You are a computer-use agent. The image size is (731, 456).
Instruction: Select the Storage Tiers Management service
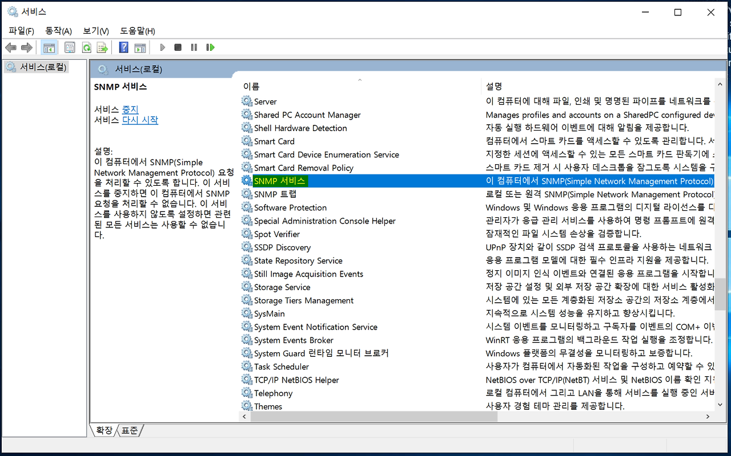tap(304, 300)
